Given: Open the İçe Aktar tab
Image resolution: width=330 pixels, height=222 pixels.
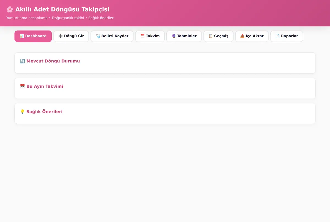Looking at the screenshot, I should click(x=252, y=36).
